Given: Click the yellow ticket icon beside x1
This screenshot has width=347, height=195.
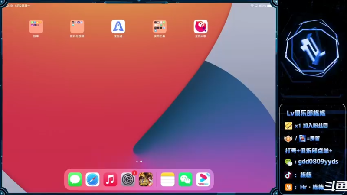Looking at the screenshot, I should pos(288,126).
